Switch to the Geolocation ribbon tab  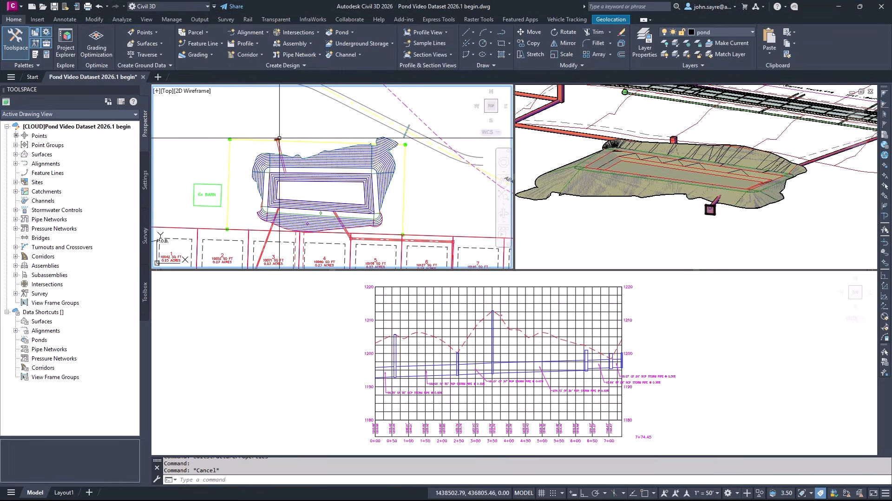tap(610, 19)
